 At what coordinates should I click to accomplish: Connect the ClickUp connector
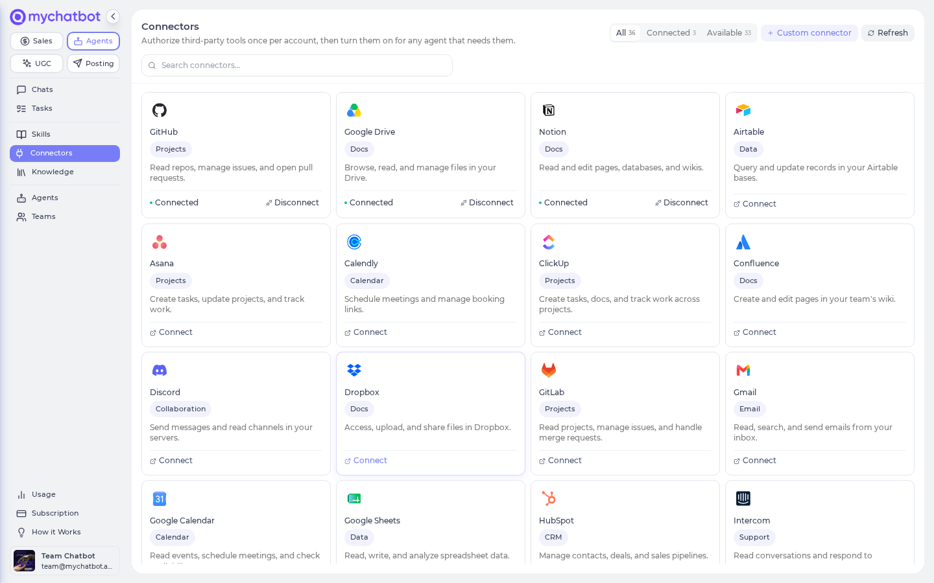click(560, 332)
